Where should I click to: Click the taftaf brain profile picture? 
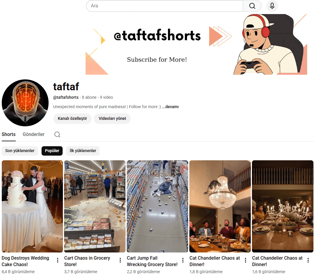pos(25,103)
